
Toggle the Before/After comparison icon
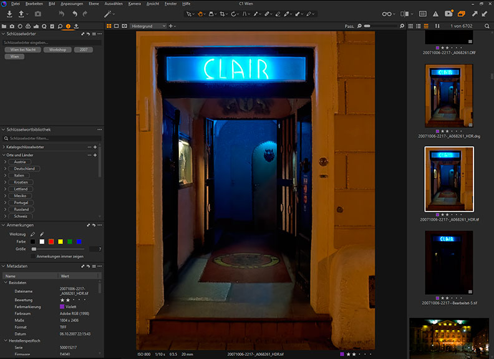pyautogui.click(x=405, y=14)
